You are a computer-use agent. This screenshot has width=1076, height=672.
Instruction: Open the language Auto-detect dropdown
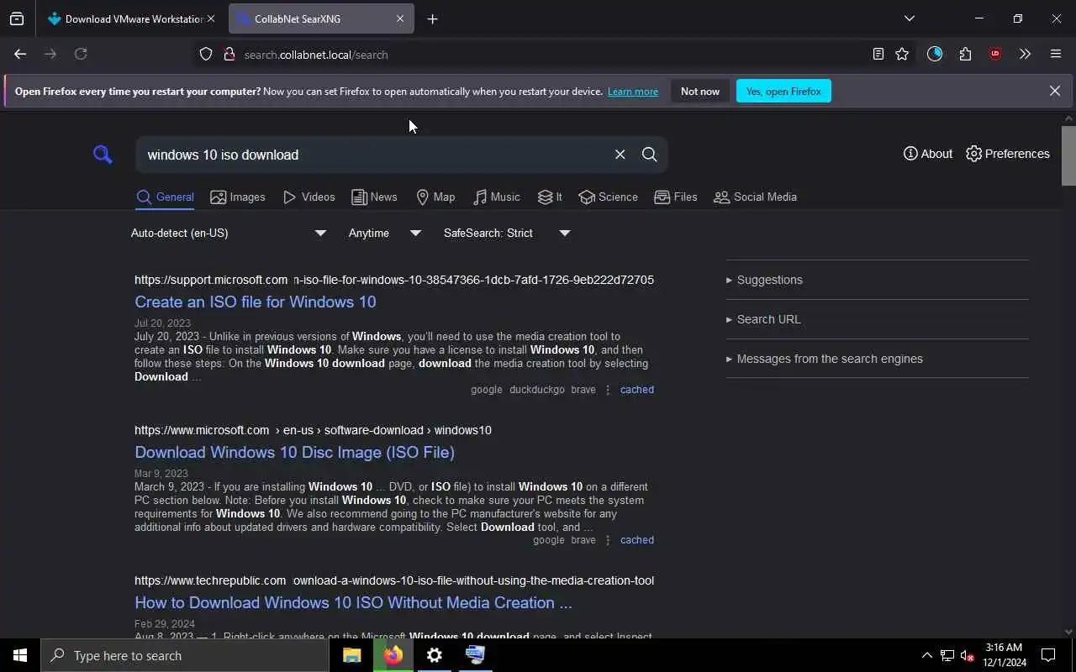tap(229, 233)
